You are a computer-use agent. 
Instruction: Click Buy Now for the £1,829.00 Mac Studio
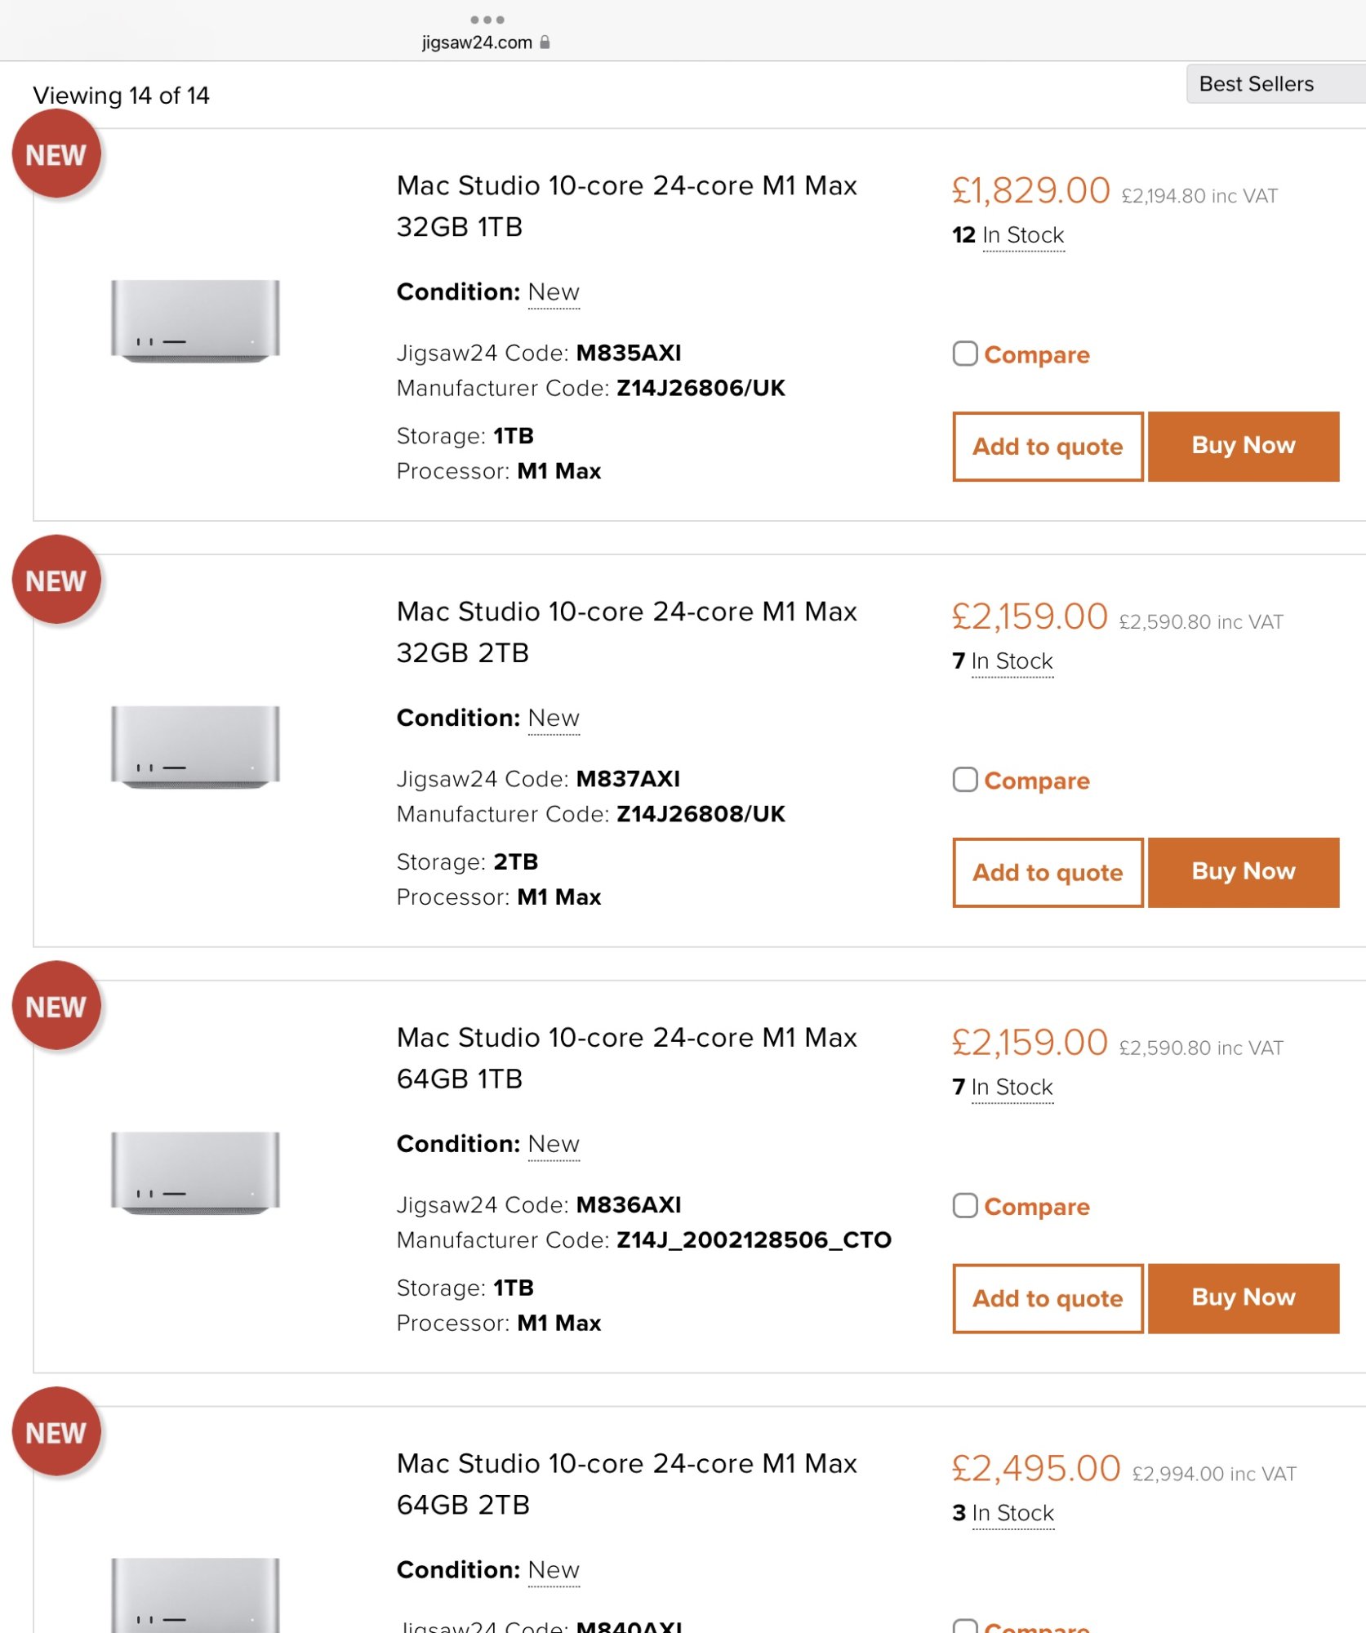coord(1243,446)
